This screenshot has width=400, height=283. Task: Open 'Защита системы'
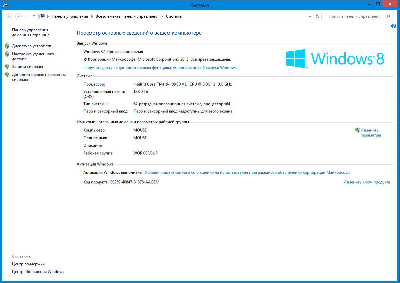27,67
